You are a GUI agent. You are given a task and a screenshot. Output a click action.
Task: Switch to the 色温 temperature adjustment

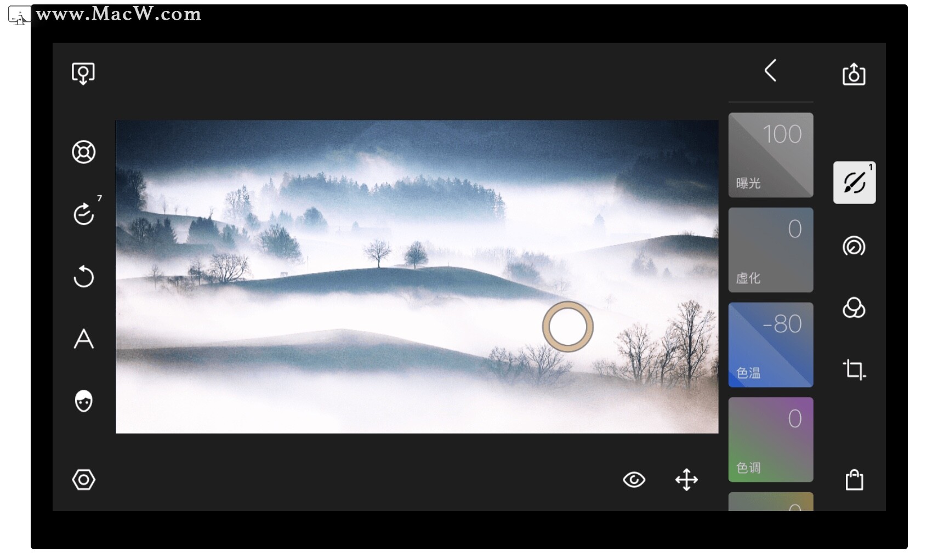[x=770, y=344]
